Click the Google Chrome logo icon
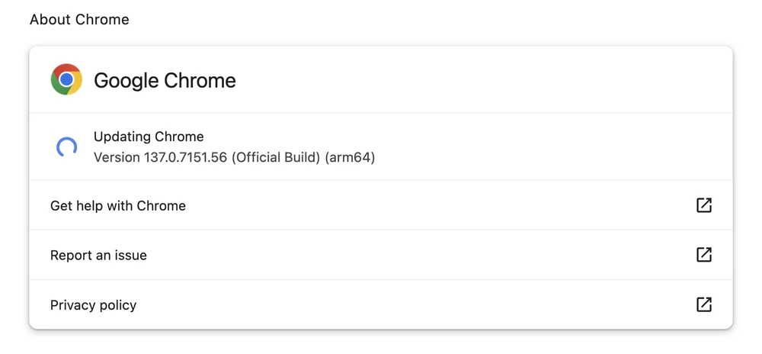The width and height of the screenshot is (762, 354). (66, 79)
